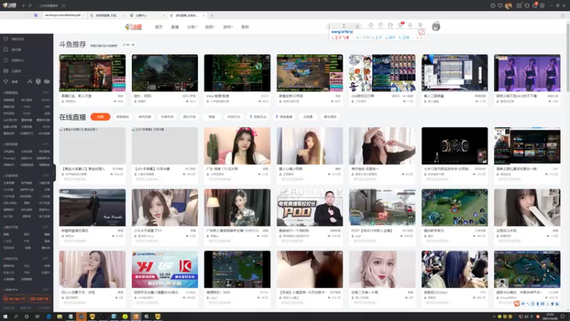Click the title bar search magnifier icon

click(x=63, y=6)
